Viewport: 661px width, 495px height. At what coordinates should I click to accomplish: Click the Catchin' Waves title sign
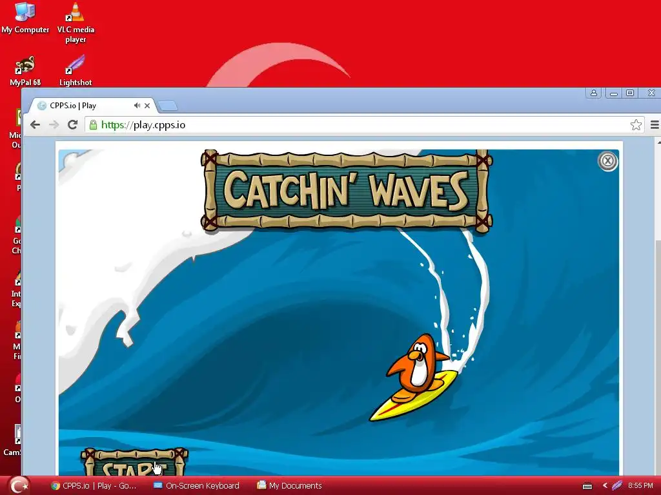[x=347, y=190]
